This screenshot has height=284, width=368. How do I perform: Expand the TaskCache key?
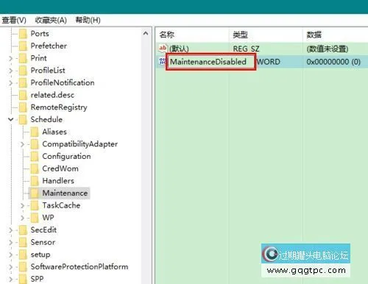[x=22, y=205]
